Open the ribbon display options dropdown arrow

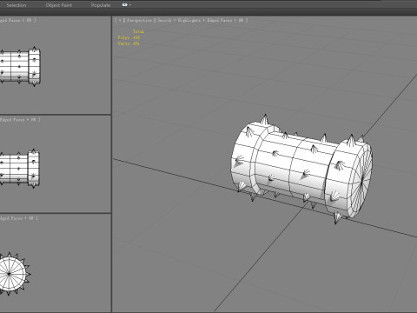tap(129, 5)
